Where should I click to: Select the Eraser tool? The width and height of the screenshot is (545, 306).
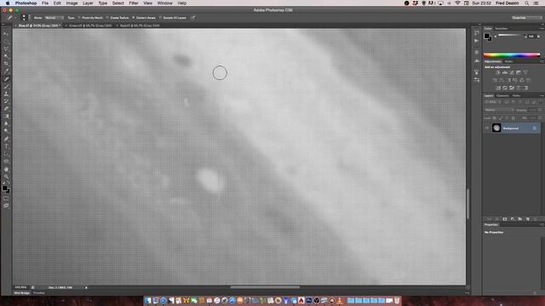click(6, 109)
